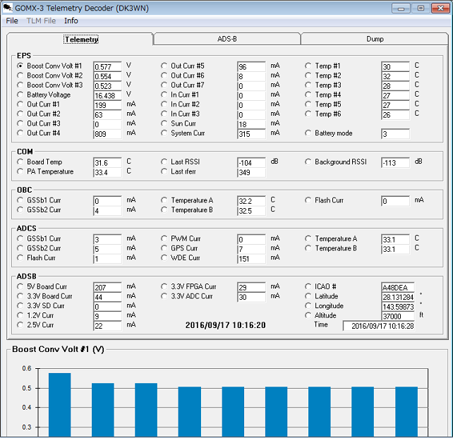The image size is (453, 438).
Task: Click the application icon in title bar
Action: point(8,8)
